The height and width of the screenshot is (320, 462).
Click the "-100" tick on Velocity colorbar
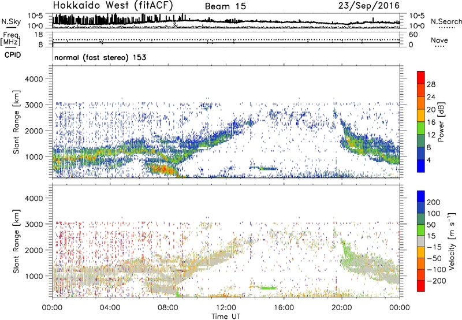click(x=437, y=269)
